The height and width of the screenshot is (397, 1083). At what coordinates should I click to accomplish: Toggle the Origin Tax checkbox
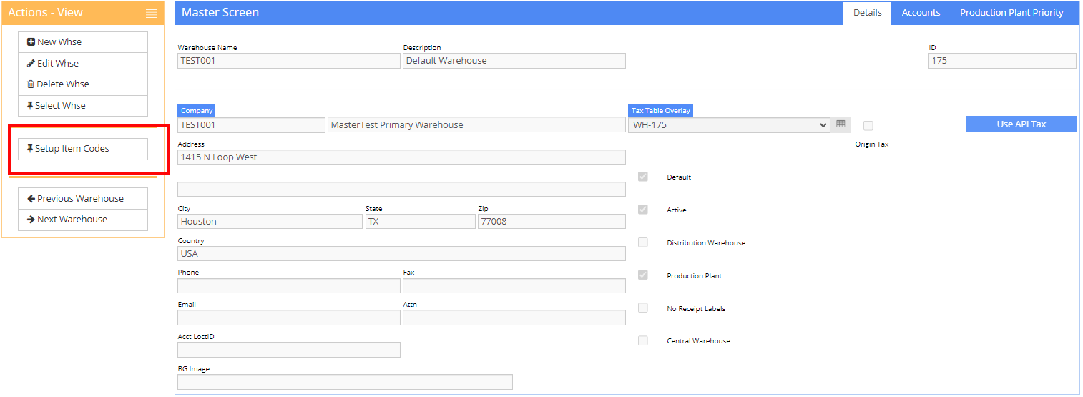(x=868, y=126)
